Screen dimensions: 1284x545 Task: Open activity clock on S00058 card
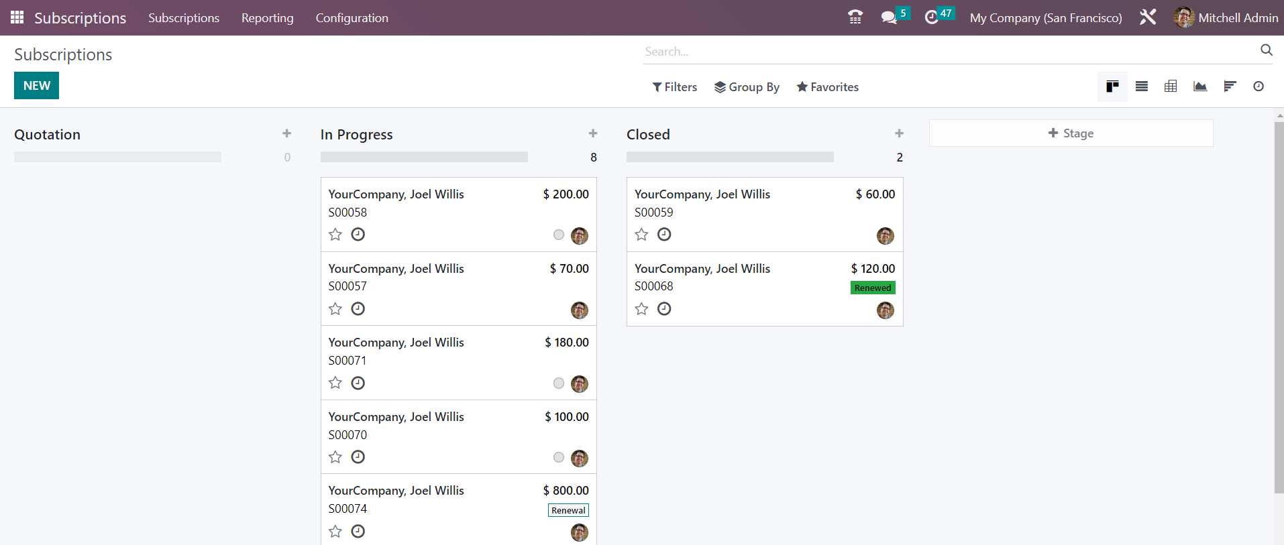click(358, 235)
